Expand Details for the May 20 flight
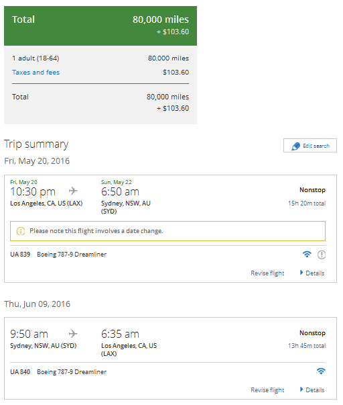 (312, 273)
